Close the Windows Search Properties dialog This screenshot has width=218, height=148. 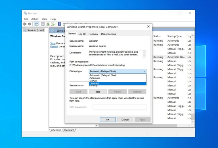point(148,27)
